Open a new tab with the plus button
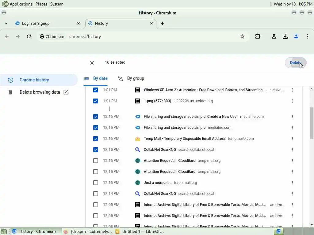 pyautogui.click(x=163, y=23)
